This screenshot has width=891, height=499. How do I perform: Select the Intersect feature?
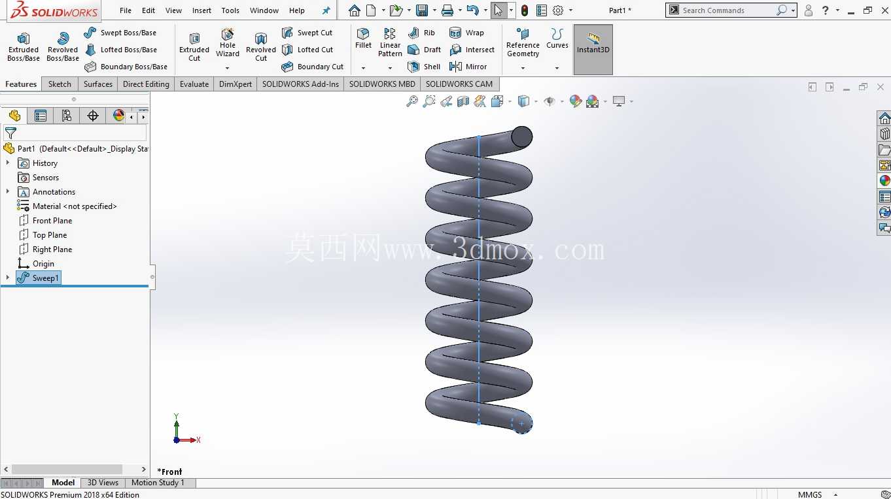(x=472, y=50)
